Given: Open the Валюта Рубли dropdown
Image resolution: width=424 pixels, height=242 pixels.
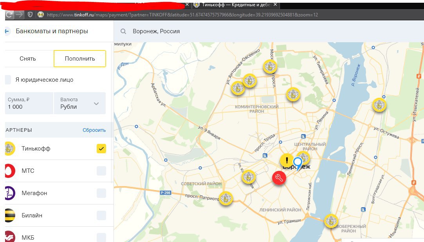Looking at the screenshot, I should click(x=80, y=103).
